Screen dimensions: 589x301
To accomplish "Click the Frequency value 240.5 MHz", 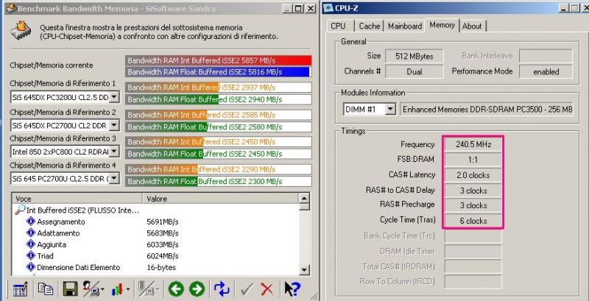I will pos(473,144).
